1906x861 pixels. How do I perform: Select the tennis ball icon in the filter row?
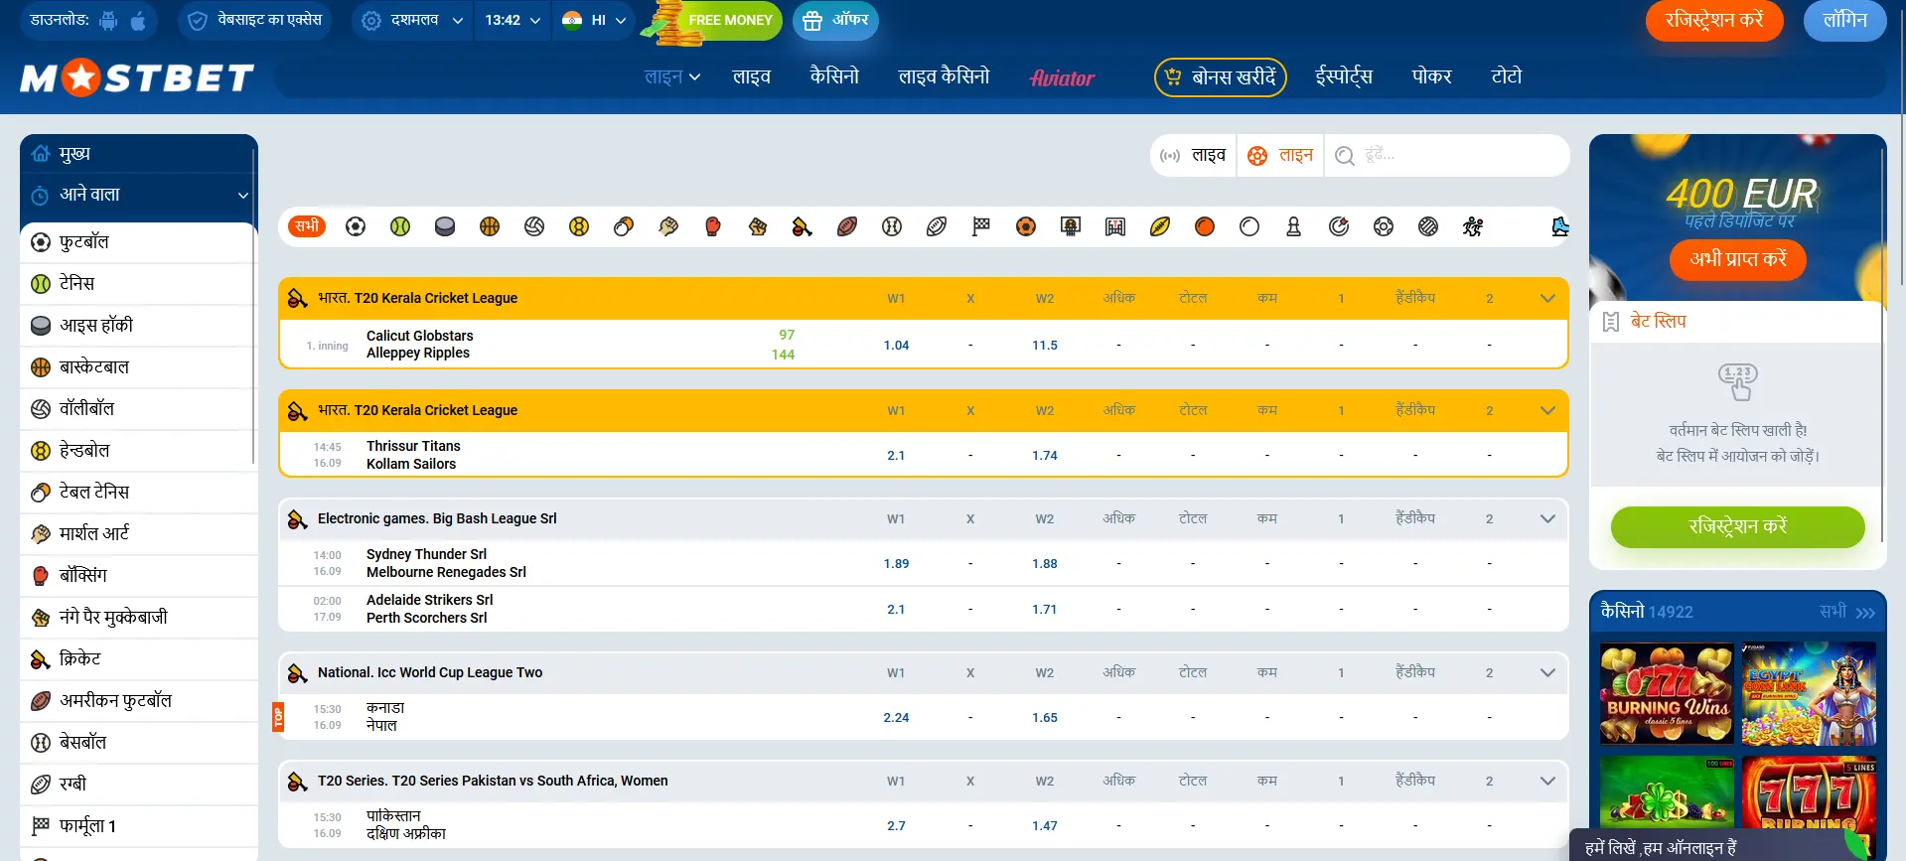pyautogui.click(x=400, y=226)
